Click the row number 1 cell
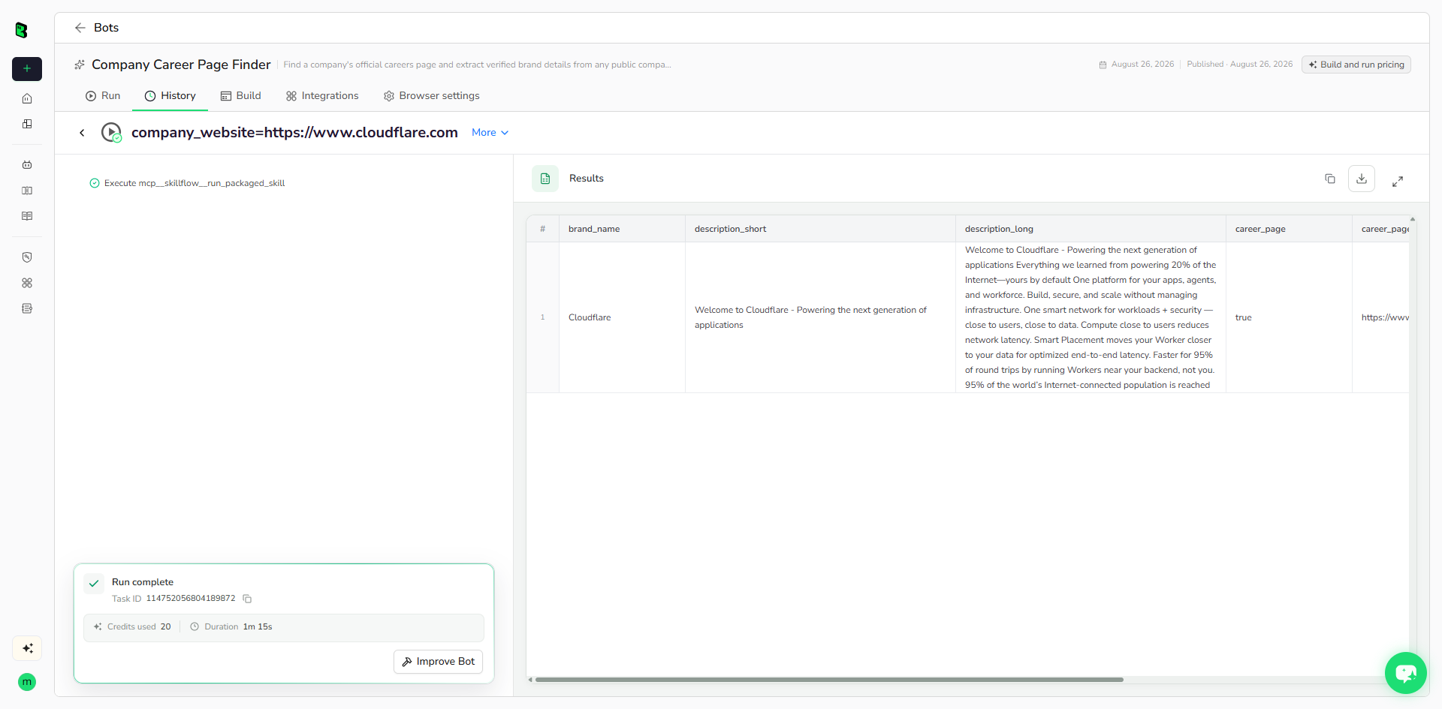Viewport: 1442px width, 709px height. [x=542, y=317]
